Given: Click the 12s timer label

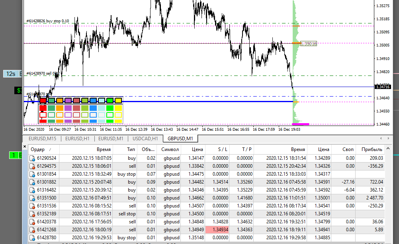Looking at the screenshot, I should pos(11,74).
